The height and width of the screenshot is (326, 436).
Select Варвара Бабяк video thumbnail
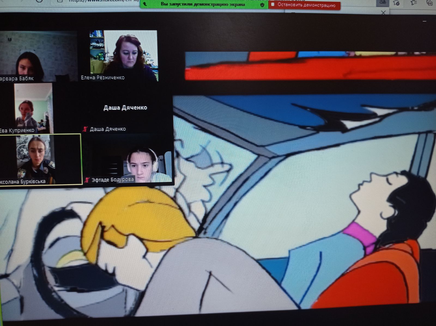(x=38, y=56)
